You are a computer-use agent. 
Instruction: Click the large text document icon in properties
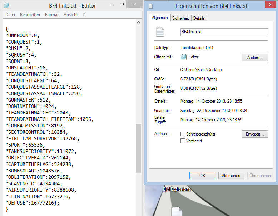click(160, 32)
